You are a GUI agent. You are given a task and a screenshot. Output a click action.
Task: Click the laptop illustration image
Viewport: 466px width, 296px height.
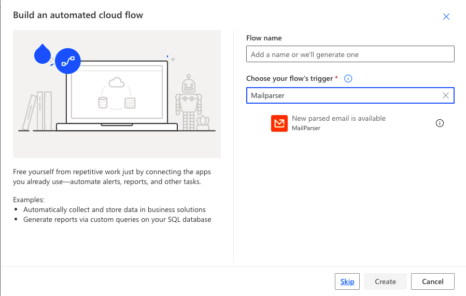(117, 96)
